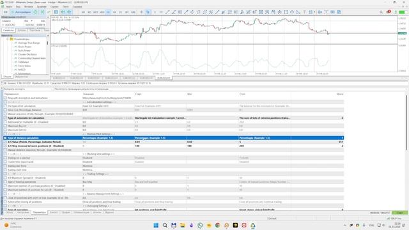Open File Explorer from the taskbar
This screenshot has width=409, height=230.
point(182,225)
